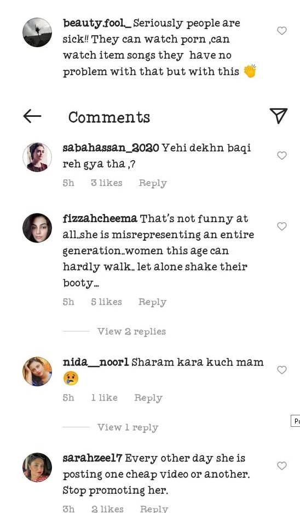Show the 3 likes on sabahassan_2020's comment
Screen dimensions: 300x513
pyautogui.click(x=107, y=183)
